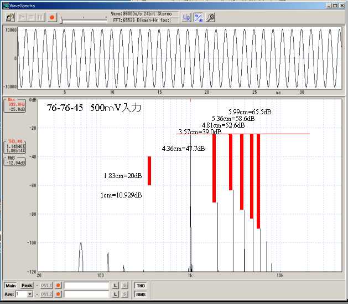Viewport: 348px width, 304px height.
Task: Click the THD +N percentage readout
Action: coord(15,147)
